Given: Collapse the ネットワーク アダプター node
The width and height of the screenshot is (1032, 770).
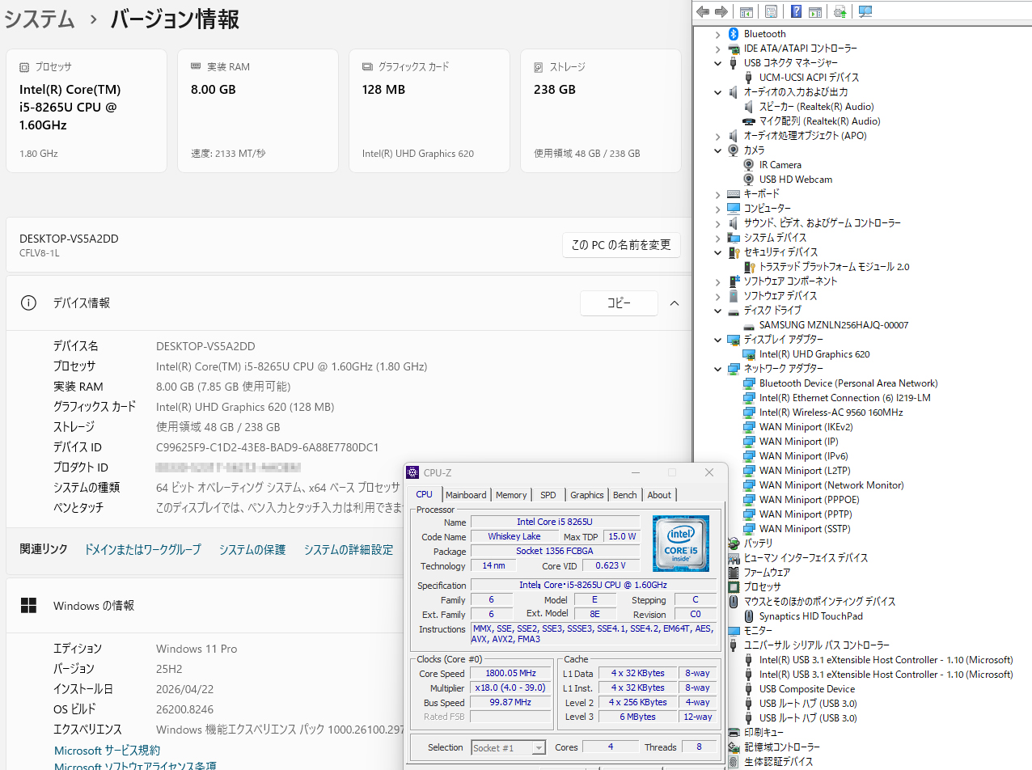Looking at the screenshot, I should [717, 369].
